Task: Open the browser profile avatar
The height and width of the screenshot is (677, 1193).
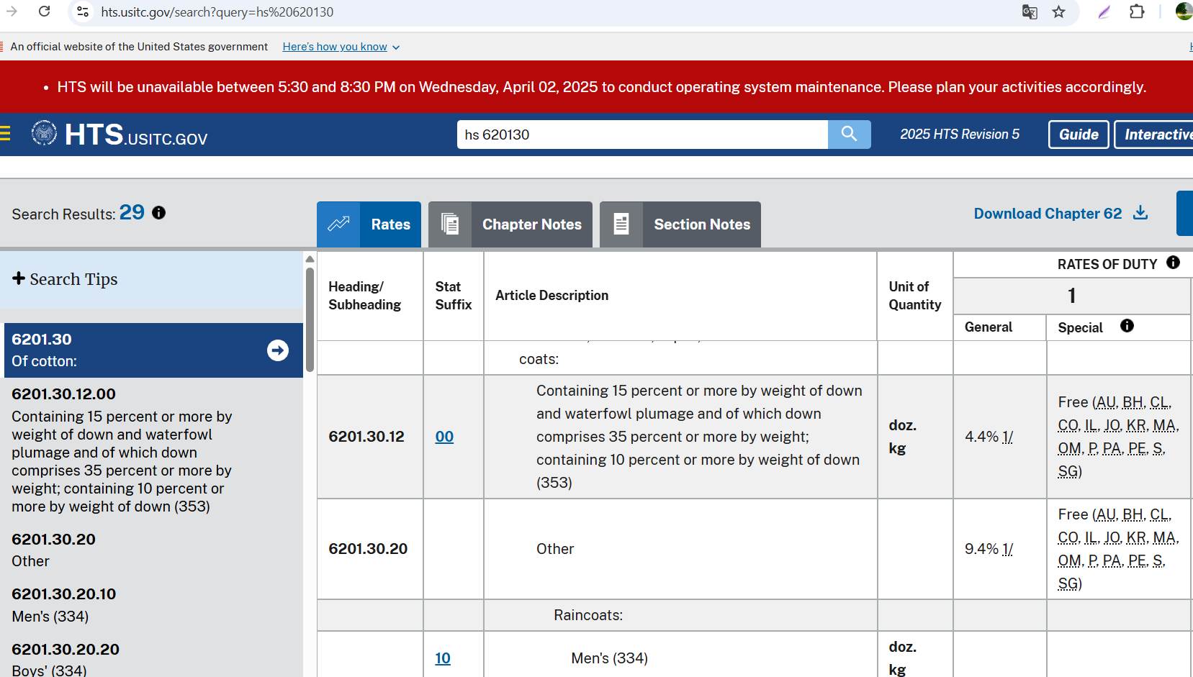Action: tap(1184, 12)
